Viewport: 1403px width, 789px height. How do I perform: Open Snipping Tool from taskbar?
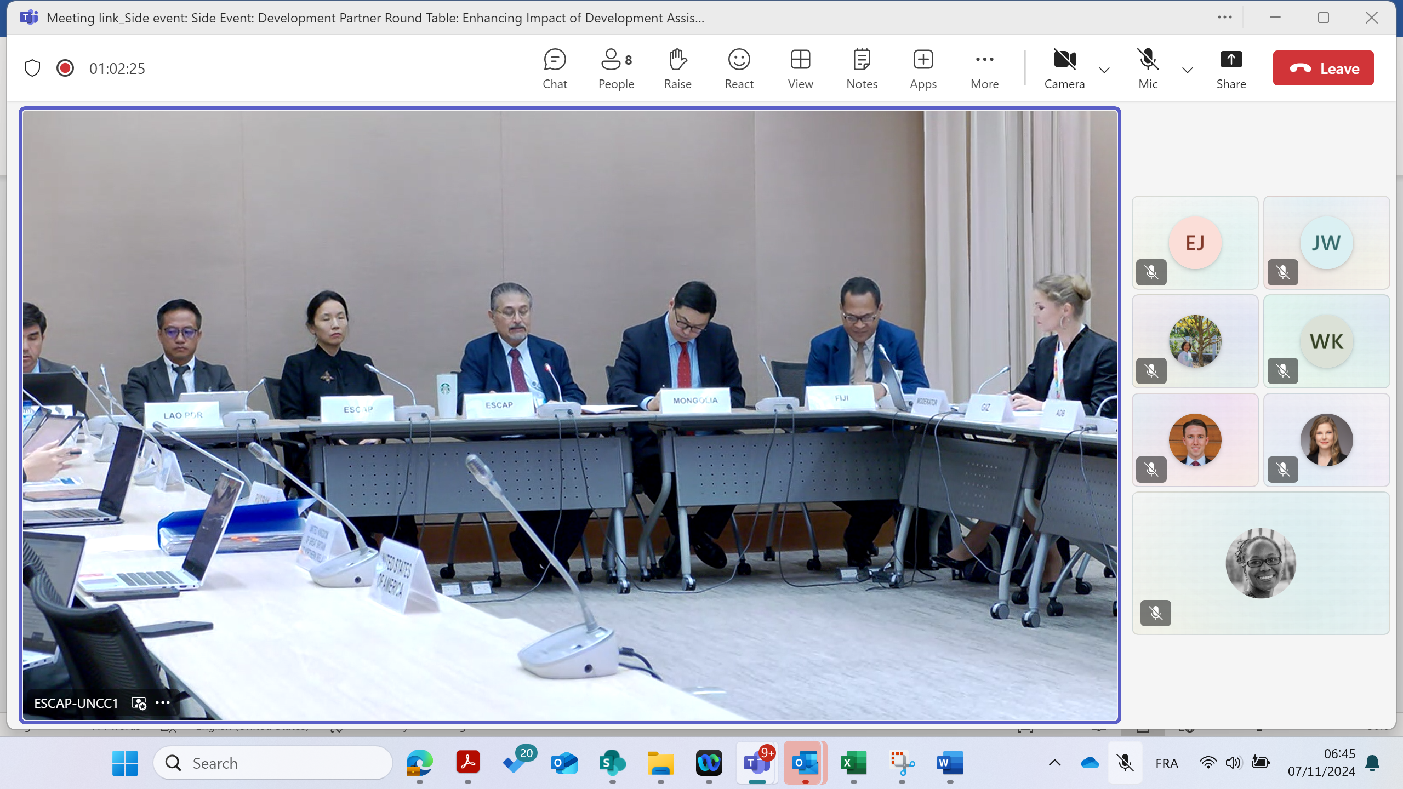[902, 763]
